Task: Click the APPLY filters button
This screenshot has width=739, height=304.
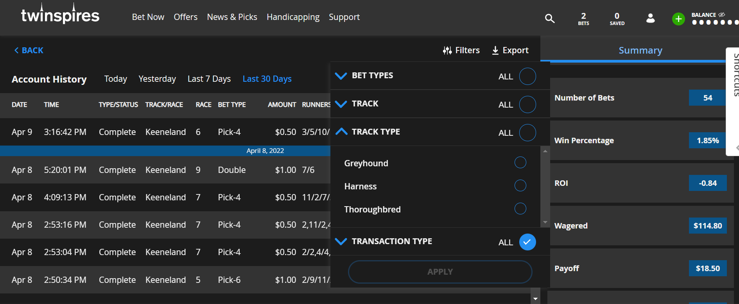Action: (x=440, y=272)
